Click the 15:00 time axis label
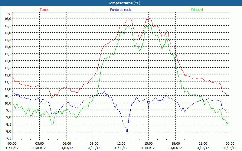Image resolution: width=242 pixels, height=151 pixels. pyautogui.click(x=148, y=144)
